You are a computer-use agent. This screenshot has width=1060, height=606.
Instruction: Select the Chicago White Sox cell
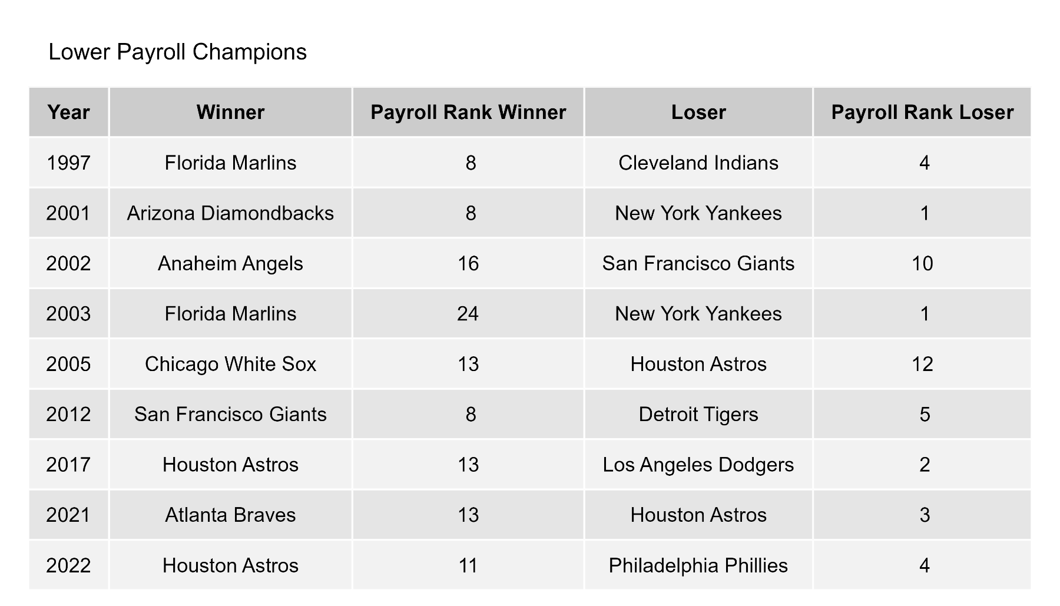click(x=230, y=364)
